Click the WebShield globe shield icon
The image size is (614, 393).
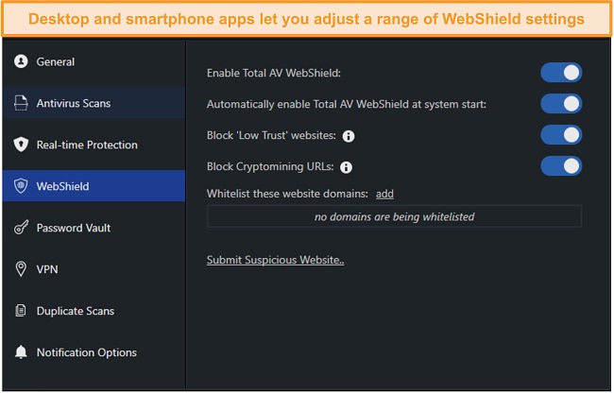tap(21, 186)
